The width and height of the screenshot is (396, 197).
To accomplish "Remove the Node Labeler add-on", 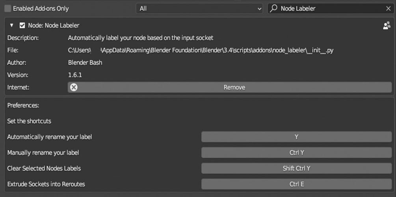I will pyautogui.click(x=234, y=88).
